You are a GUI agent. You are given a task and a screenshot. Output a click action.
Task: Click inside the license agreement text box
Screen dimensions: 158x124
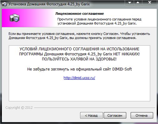(79, 73)
